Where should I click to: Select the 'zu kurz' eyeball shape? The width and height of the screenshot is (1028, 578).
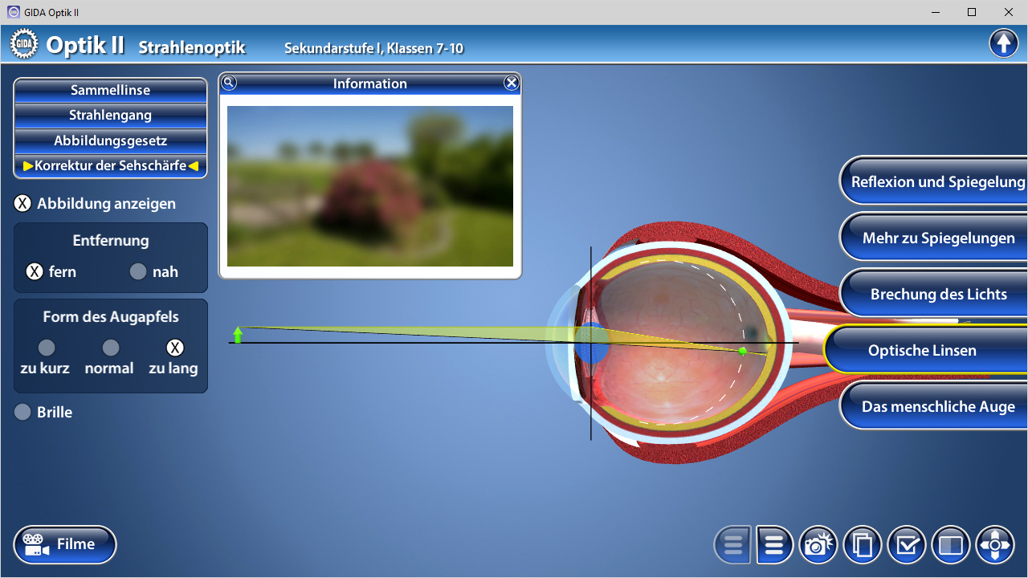coord(47,348)
